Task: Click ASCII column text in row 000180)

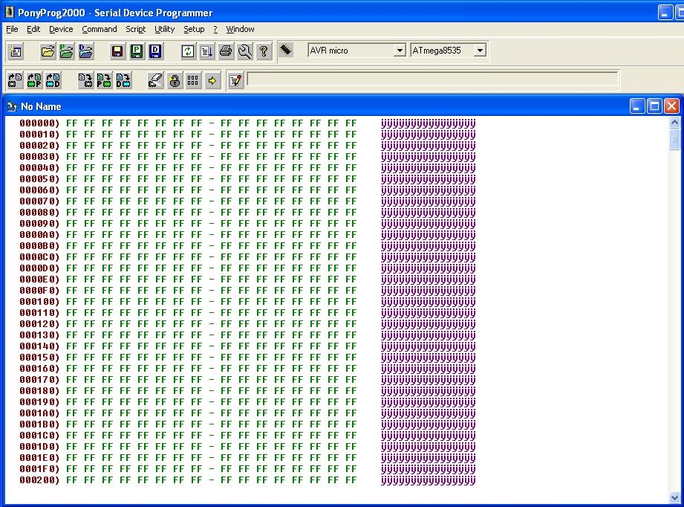Action: pyautogui.click(x=429, y=391)
